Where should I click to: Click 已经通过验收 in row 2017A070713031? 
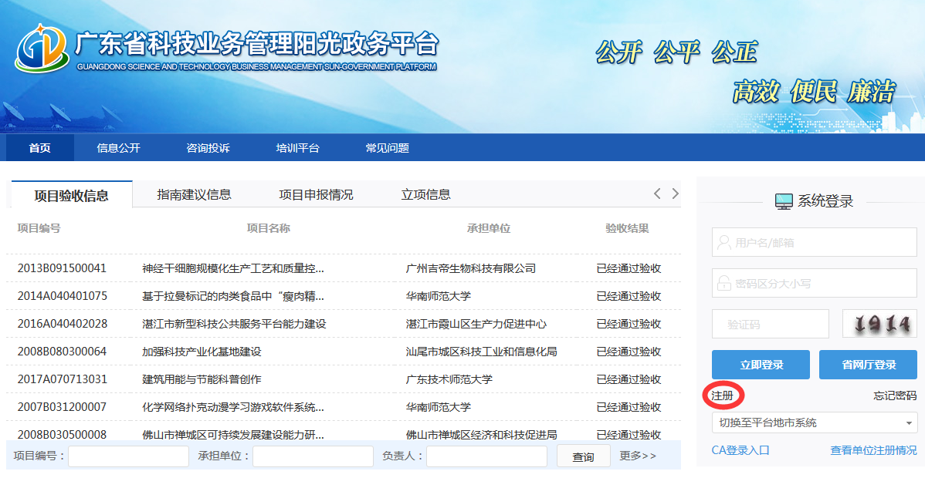pos(629,379)
